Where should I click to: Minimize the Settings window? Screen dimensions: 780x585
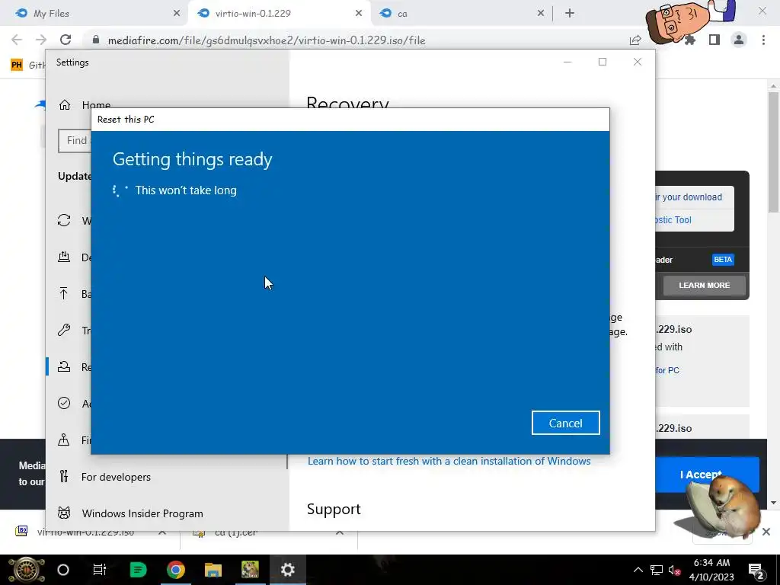coord(567,62)
